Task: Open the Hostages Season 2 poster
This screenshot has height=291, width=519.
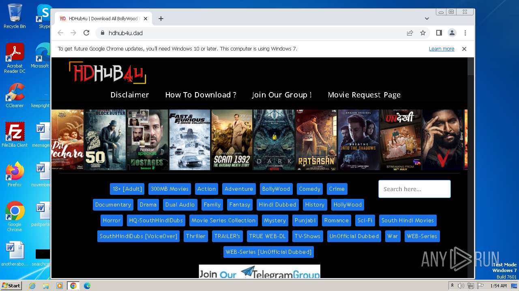Action: point(147,140)
